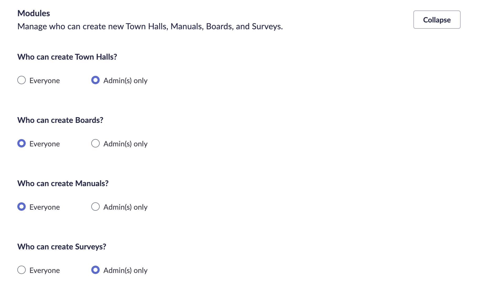Screen dimensions: 480x297
Task: Click 'Admin(s) only' label text under Manuals
Action: pos(125,207)
